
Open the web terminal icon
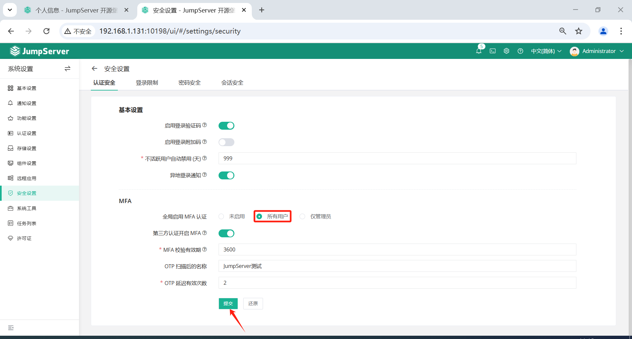[x=492, y=51]
